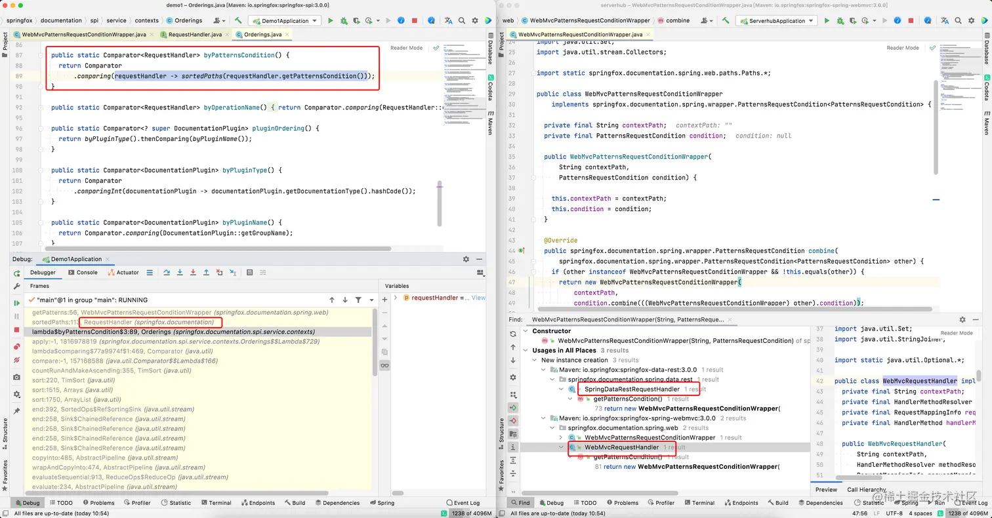Toggle the frames filter funnel icon
Image resolution: width=992 pixels, height=518 pixels.
tap(358, 300)
